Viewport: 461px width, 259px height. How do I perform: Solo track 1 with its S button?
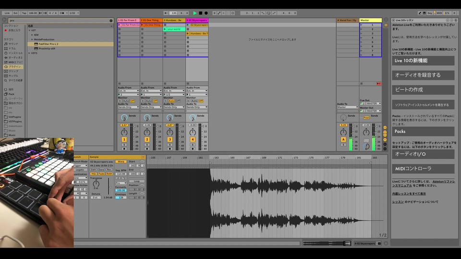[124, 145]
